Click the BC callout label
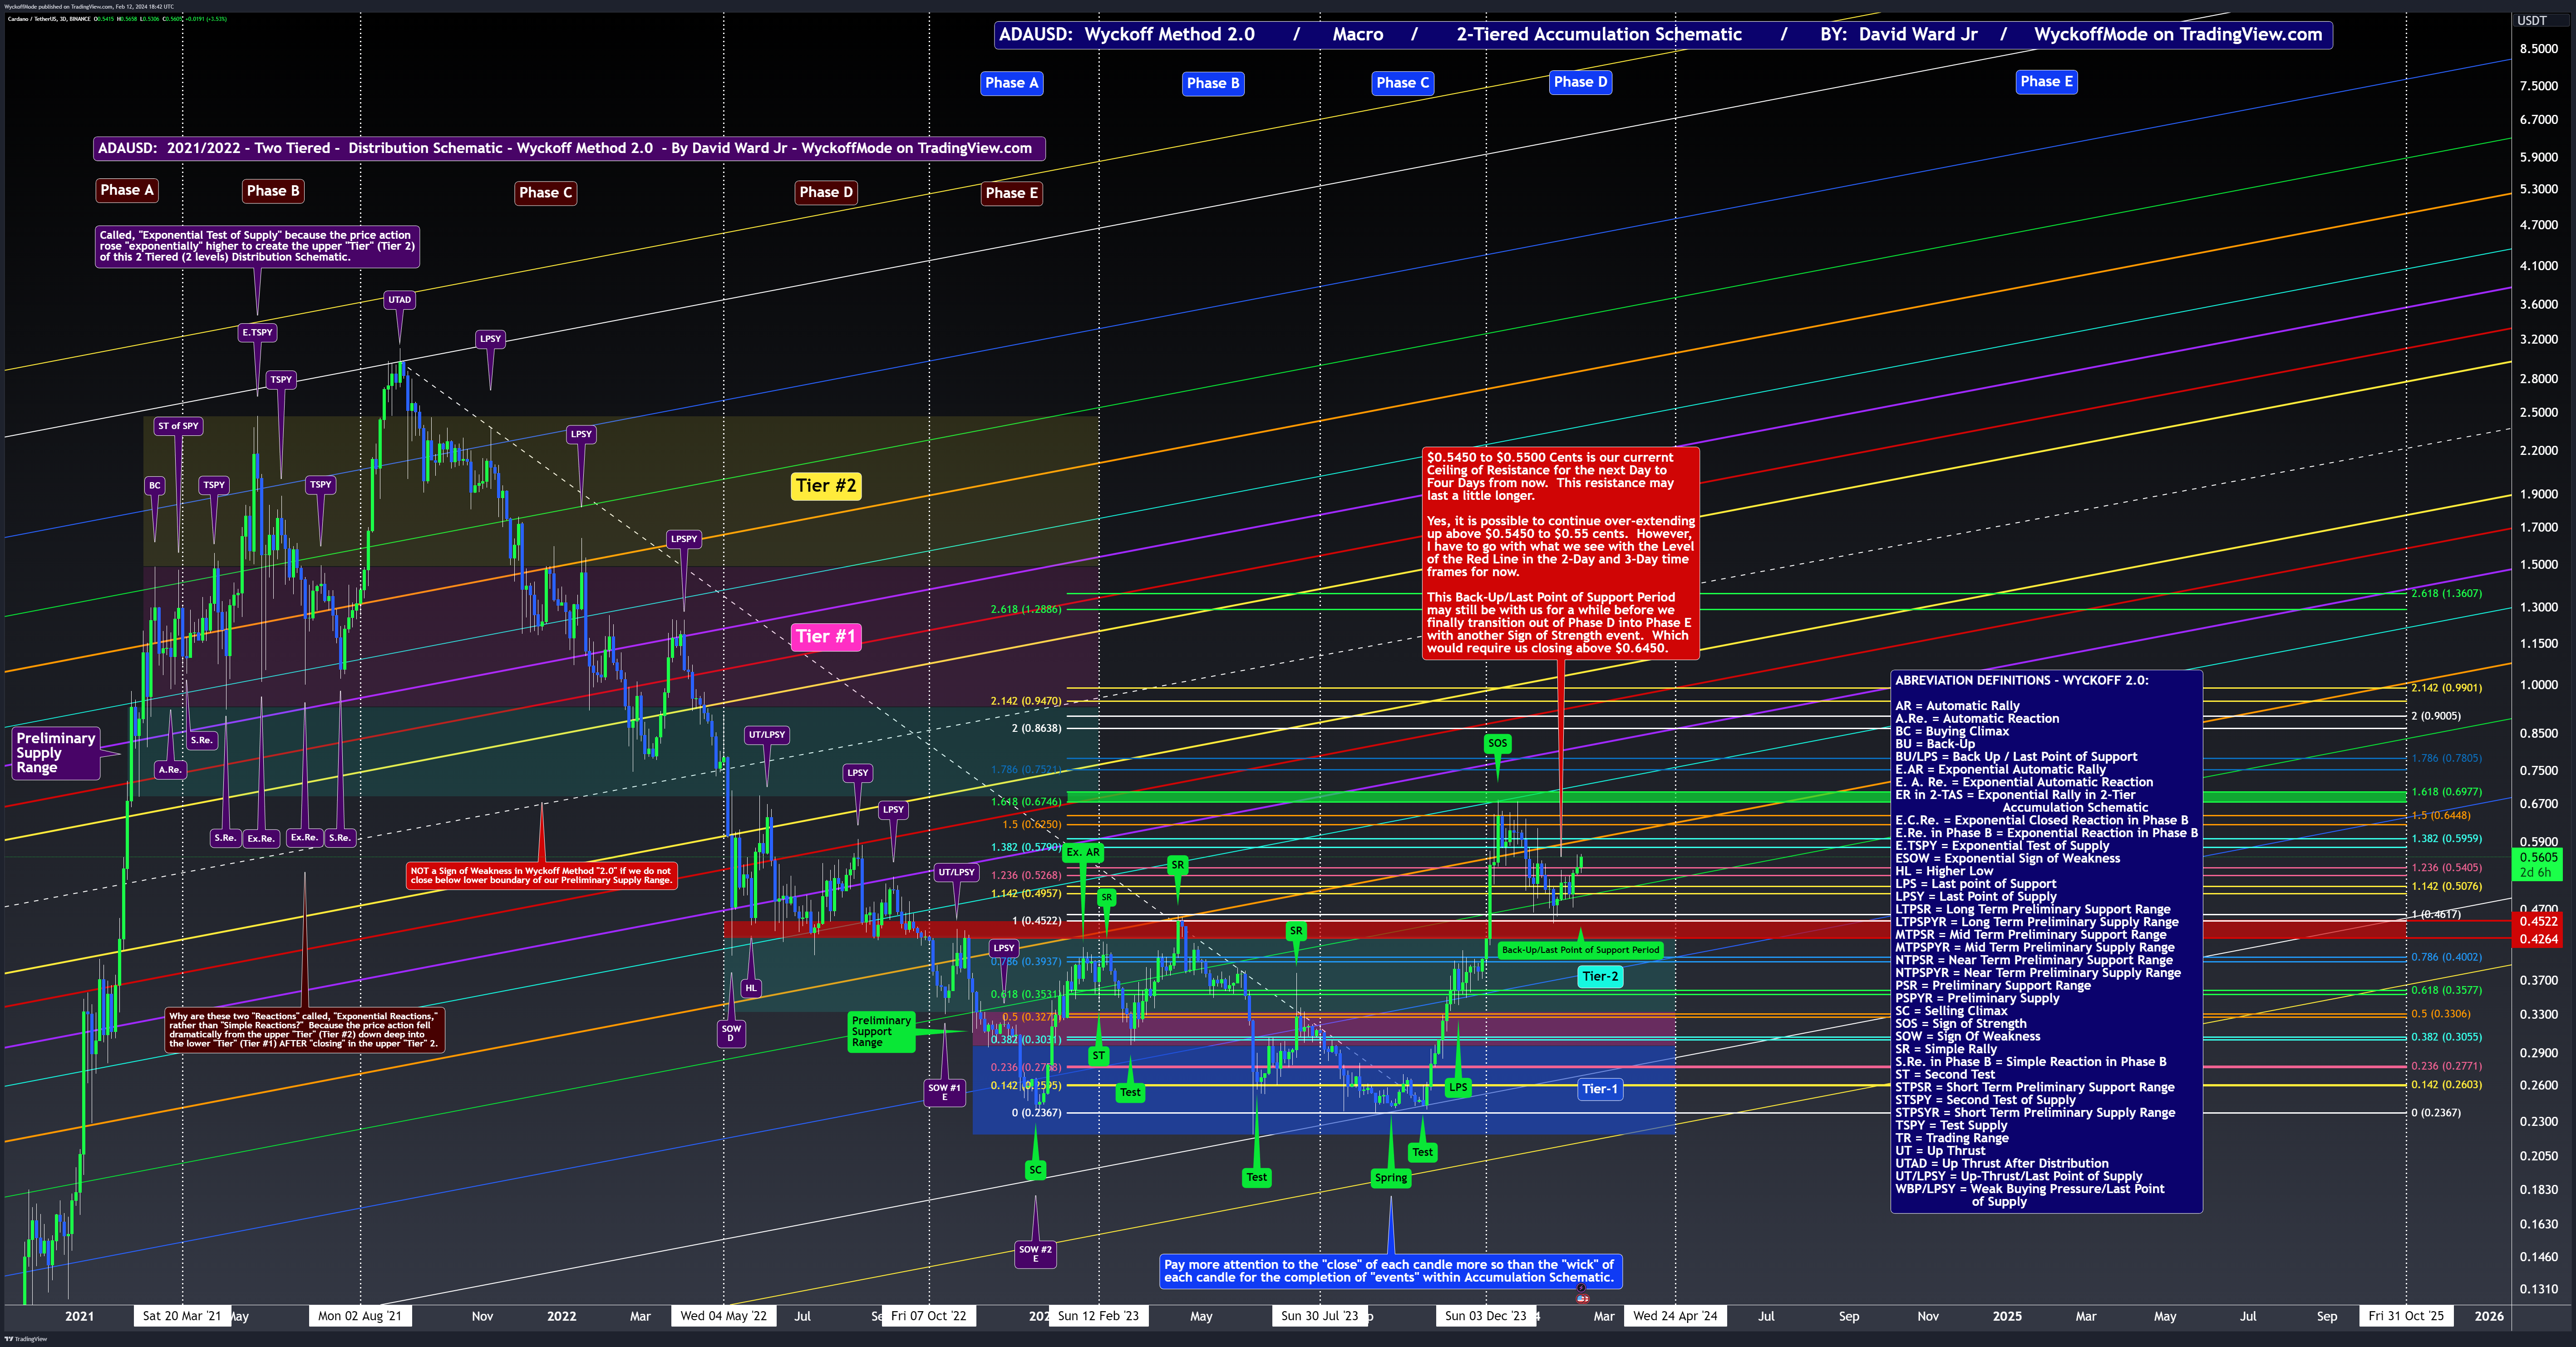This screenshot has width=2576, height=1347. tap(154, 485)
